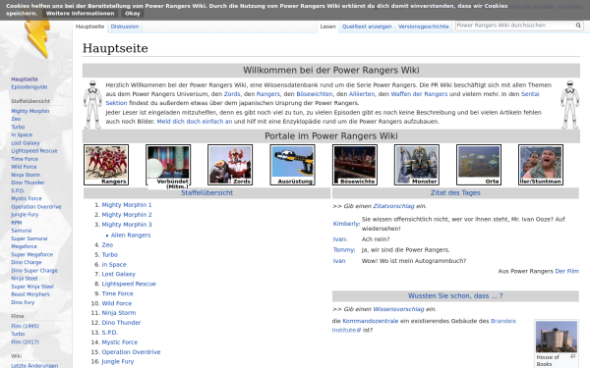Click the right white ranger figure image
The width and height of the screenshot is (590, 368).
[569, 105]
